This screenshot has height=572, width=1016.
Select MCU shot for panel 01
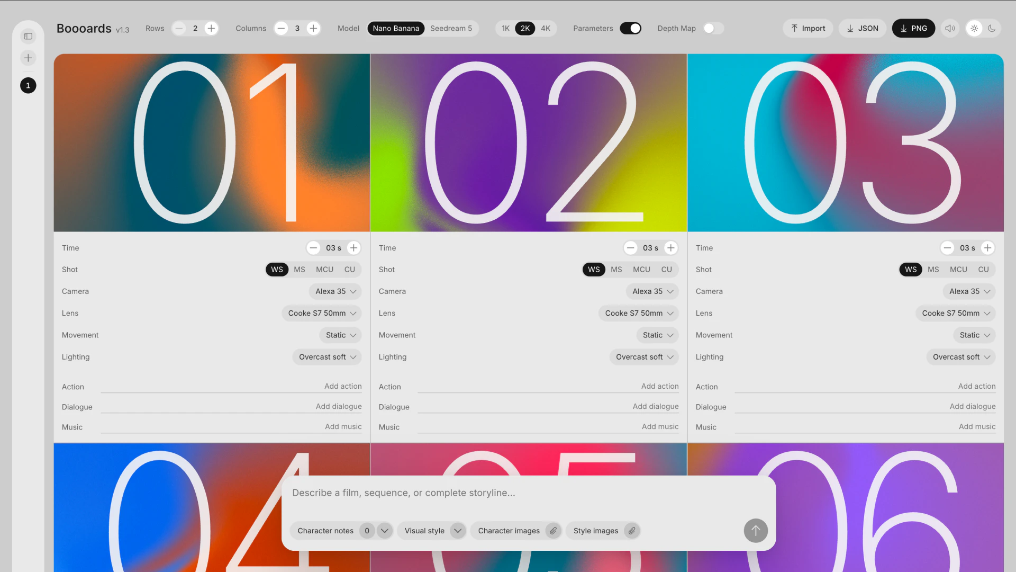(325, 270)
